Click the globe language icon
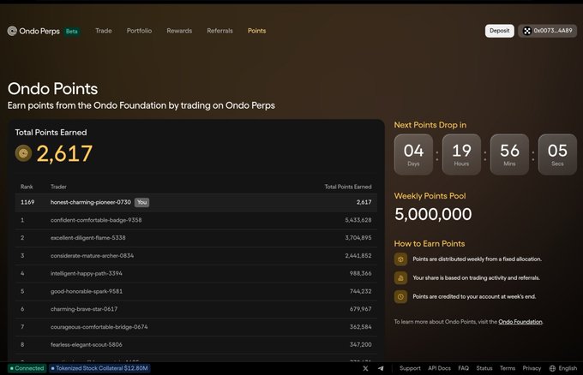 [552, 368]
